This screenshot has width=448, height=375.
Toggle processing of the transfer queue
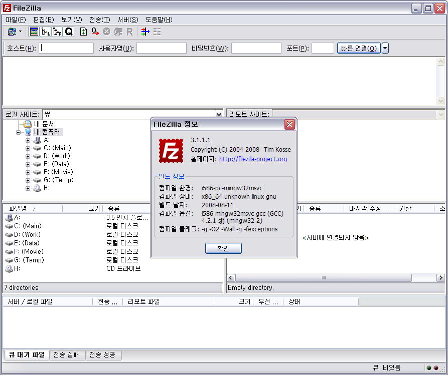click(95, 31)
